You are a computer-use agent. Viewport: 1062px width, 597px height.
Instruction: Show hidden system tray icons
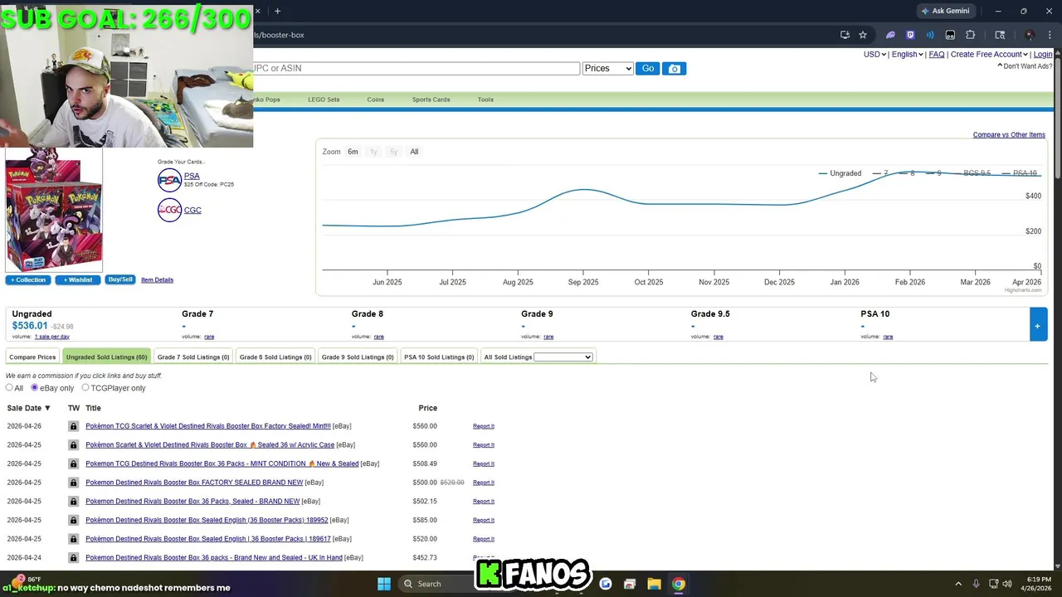pos(958,584)
